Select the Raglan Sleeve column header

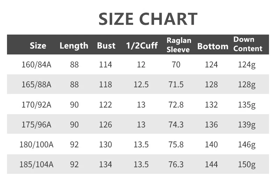(x=178, y=45)
